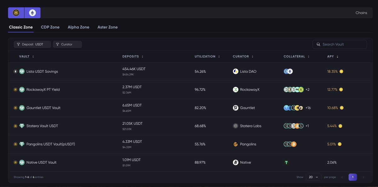Click the Gauntlet curator logo

click(236, 108)
